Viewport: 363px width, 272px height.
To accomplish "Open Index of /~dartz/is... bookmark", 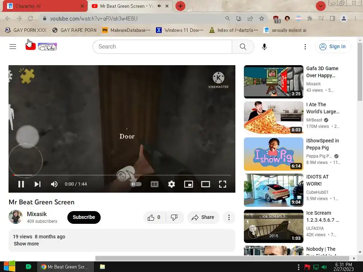I will coord(233,30).
